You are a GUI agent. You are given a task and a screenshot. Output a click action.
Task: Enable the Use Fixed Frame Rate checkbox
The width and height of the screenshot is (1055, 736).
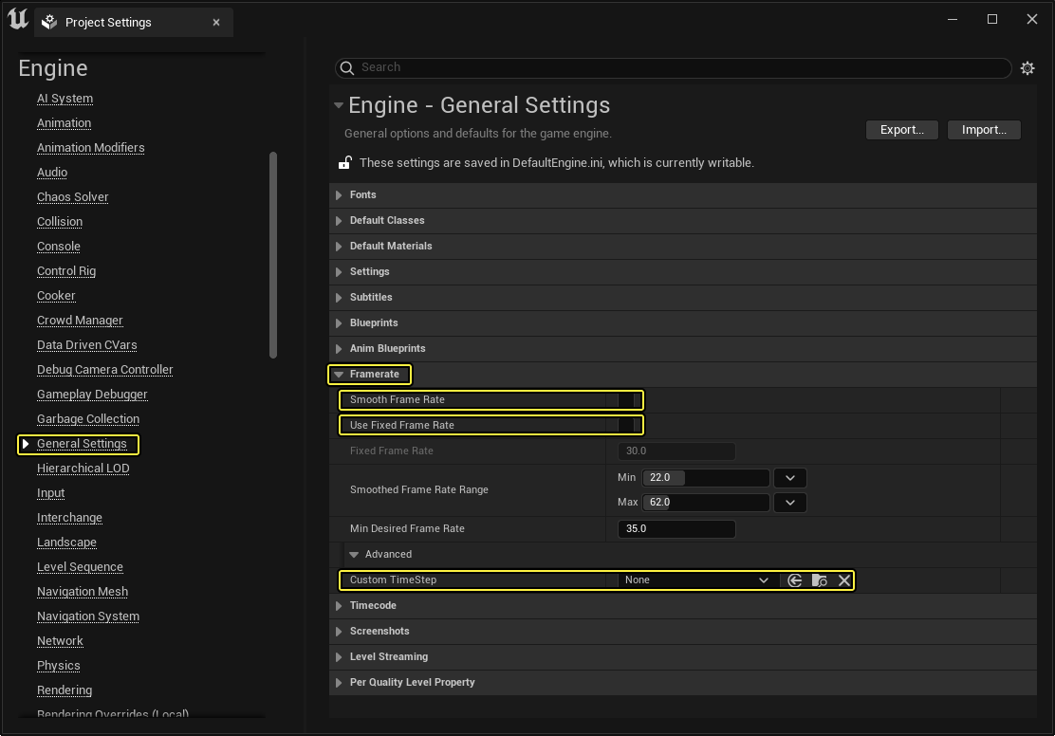pyautogui.click(x=625, y=426)
